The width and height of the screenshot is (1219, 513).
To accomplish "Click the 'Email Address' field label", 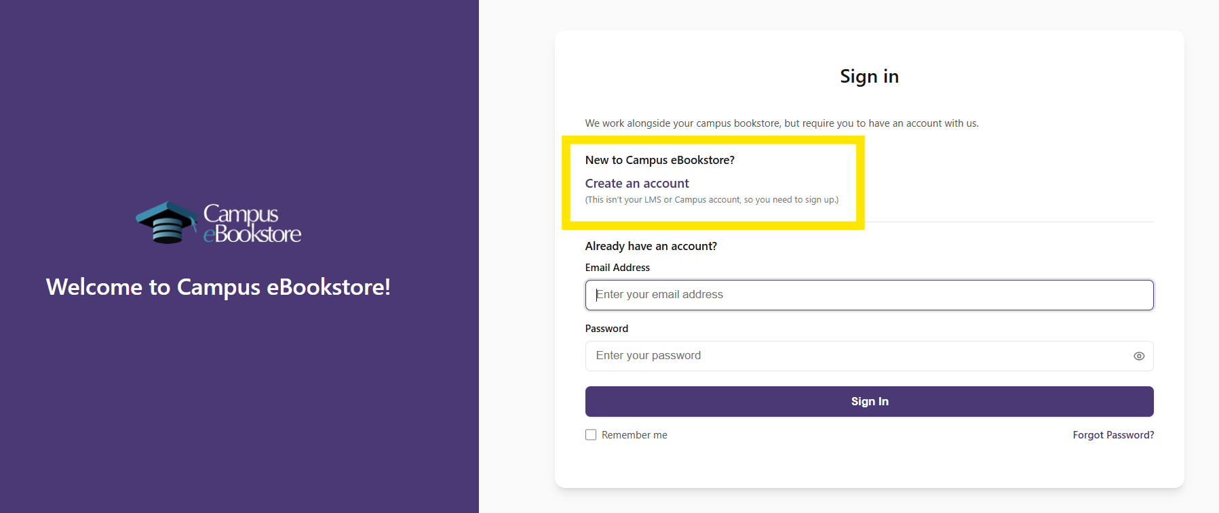I will pyautogui.click(x=617, y=268).
